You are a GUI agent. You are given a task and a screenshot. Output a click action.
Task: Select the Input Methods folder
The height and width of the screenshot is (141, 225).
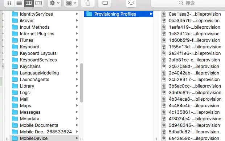click(44, 27)
